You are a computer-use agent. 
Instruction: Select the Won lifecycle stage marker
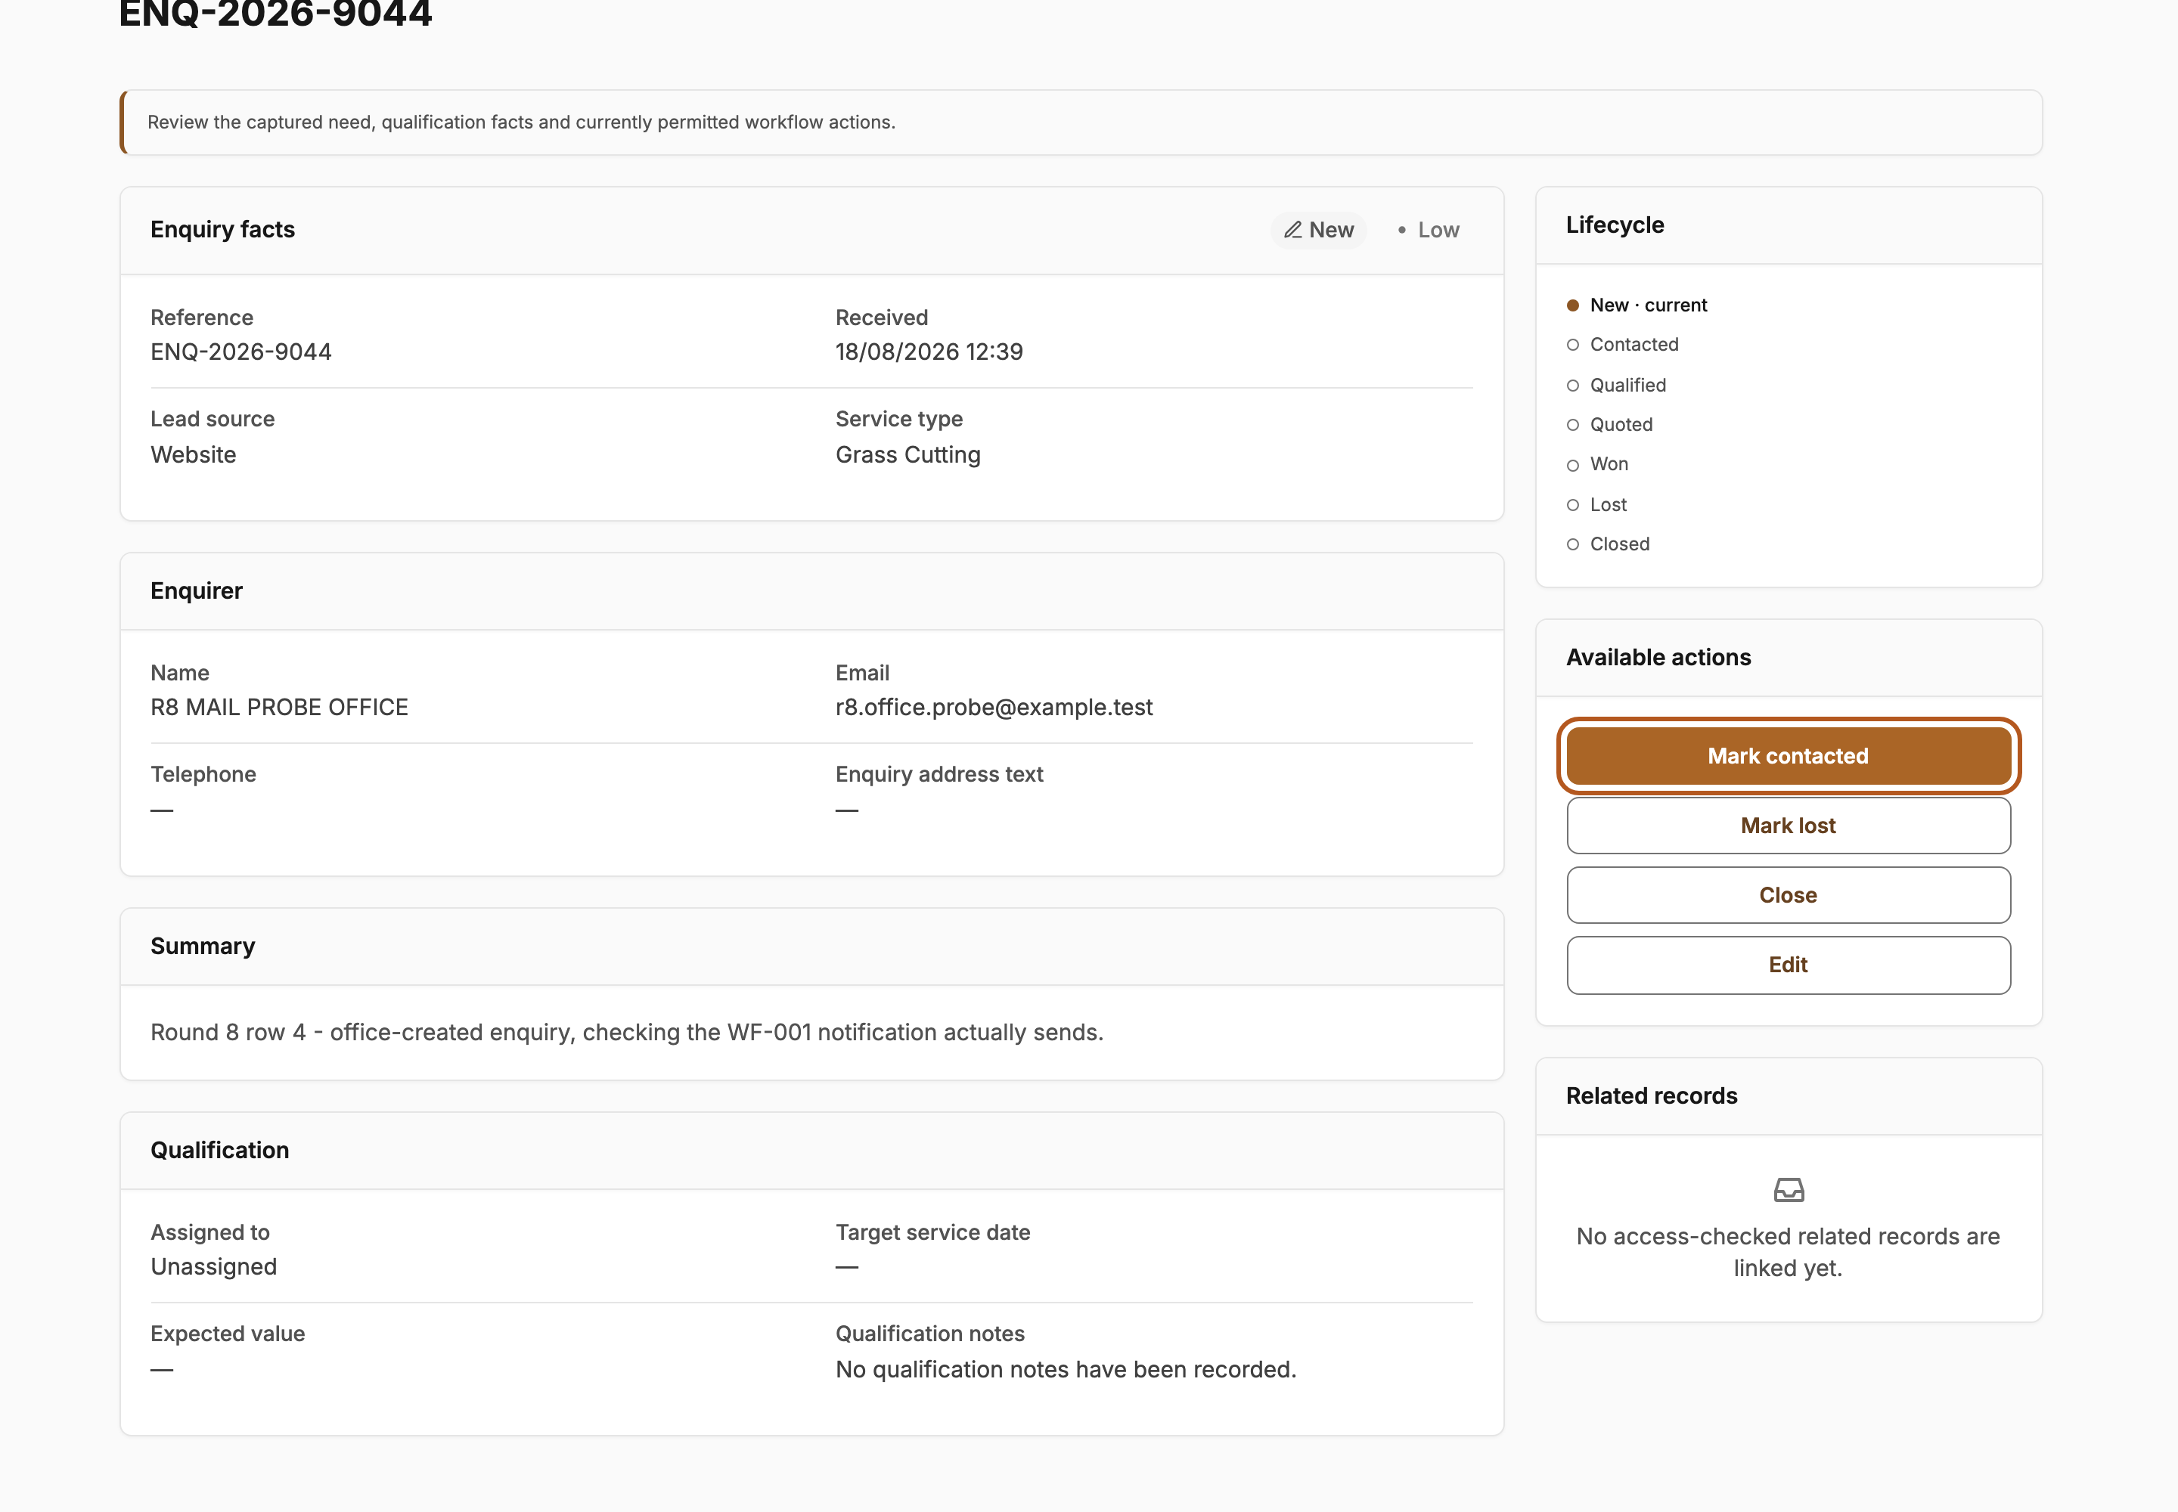pyautogui.click(x=1573, y=465)
